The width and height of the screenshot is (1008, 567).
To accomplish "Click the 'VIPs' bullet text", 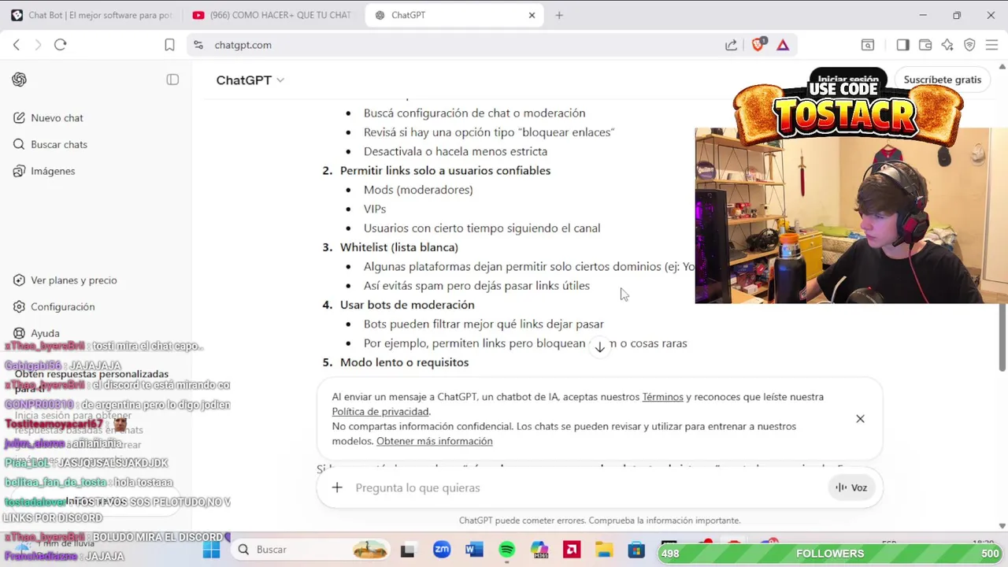I will [x=375, y=209].
